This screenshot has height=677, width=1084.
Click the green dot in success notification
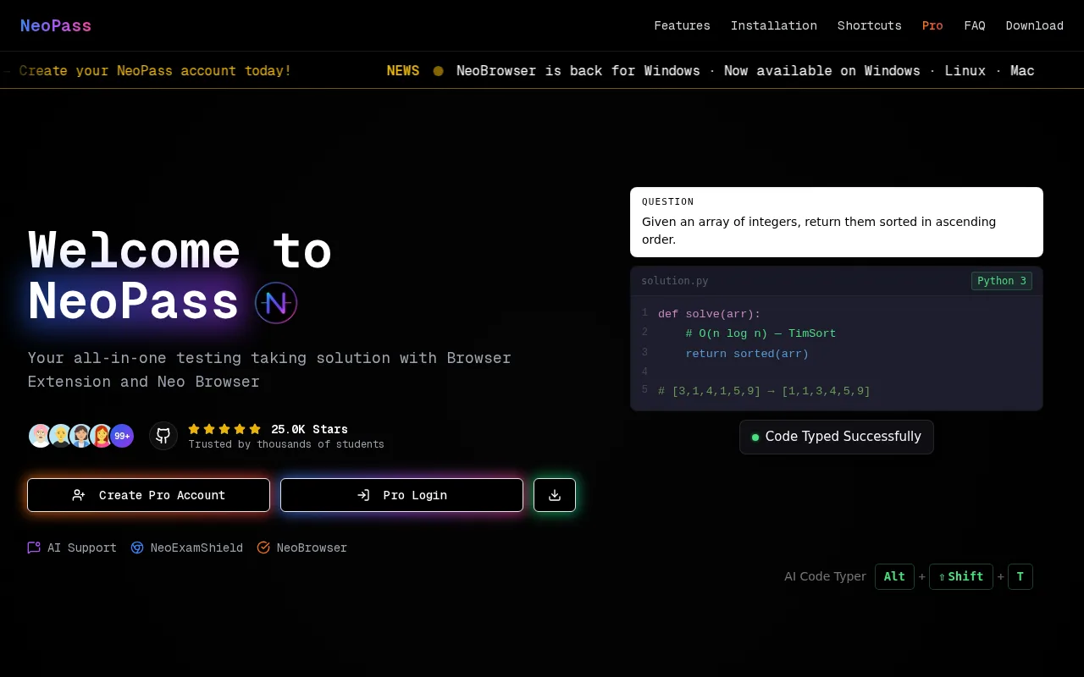click(x=755, y=438)
